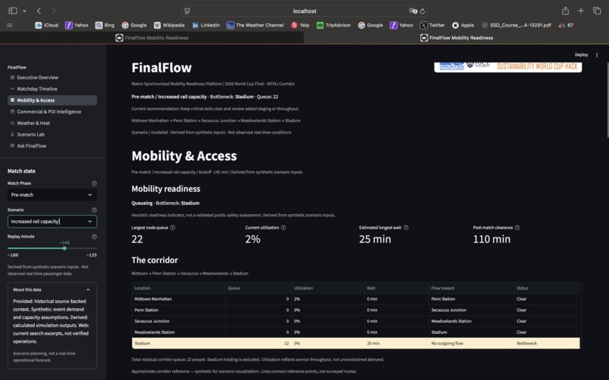Screen dimensions: 609x380
Task: Open the three-dot app menu next to Deploy
Action: 597,55
